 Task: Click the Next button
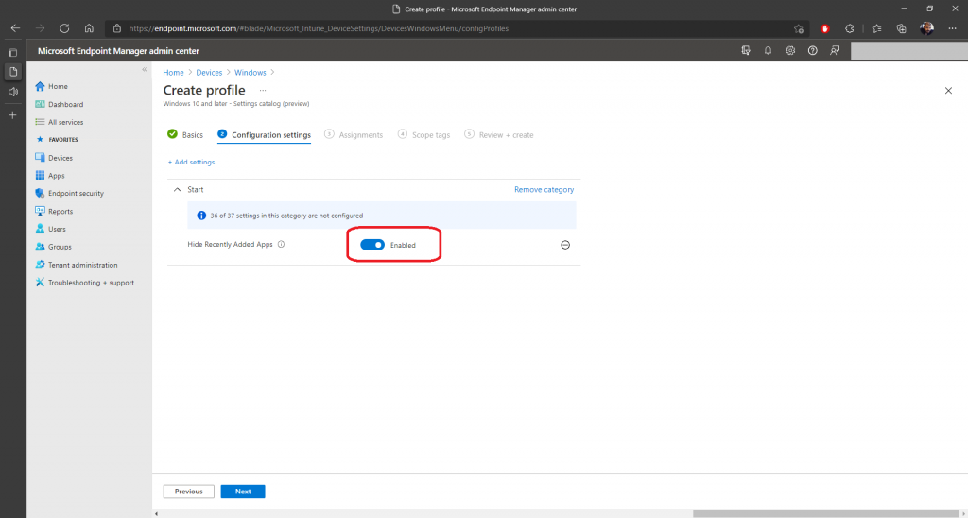(243, 492)
